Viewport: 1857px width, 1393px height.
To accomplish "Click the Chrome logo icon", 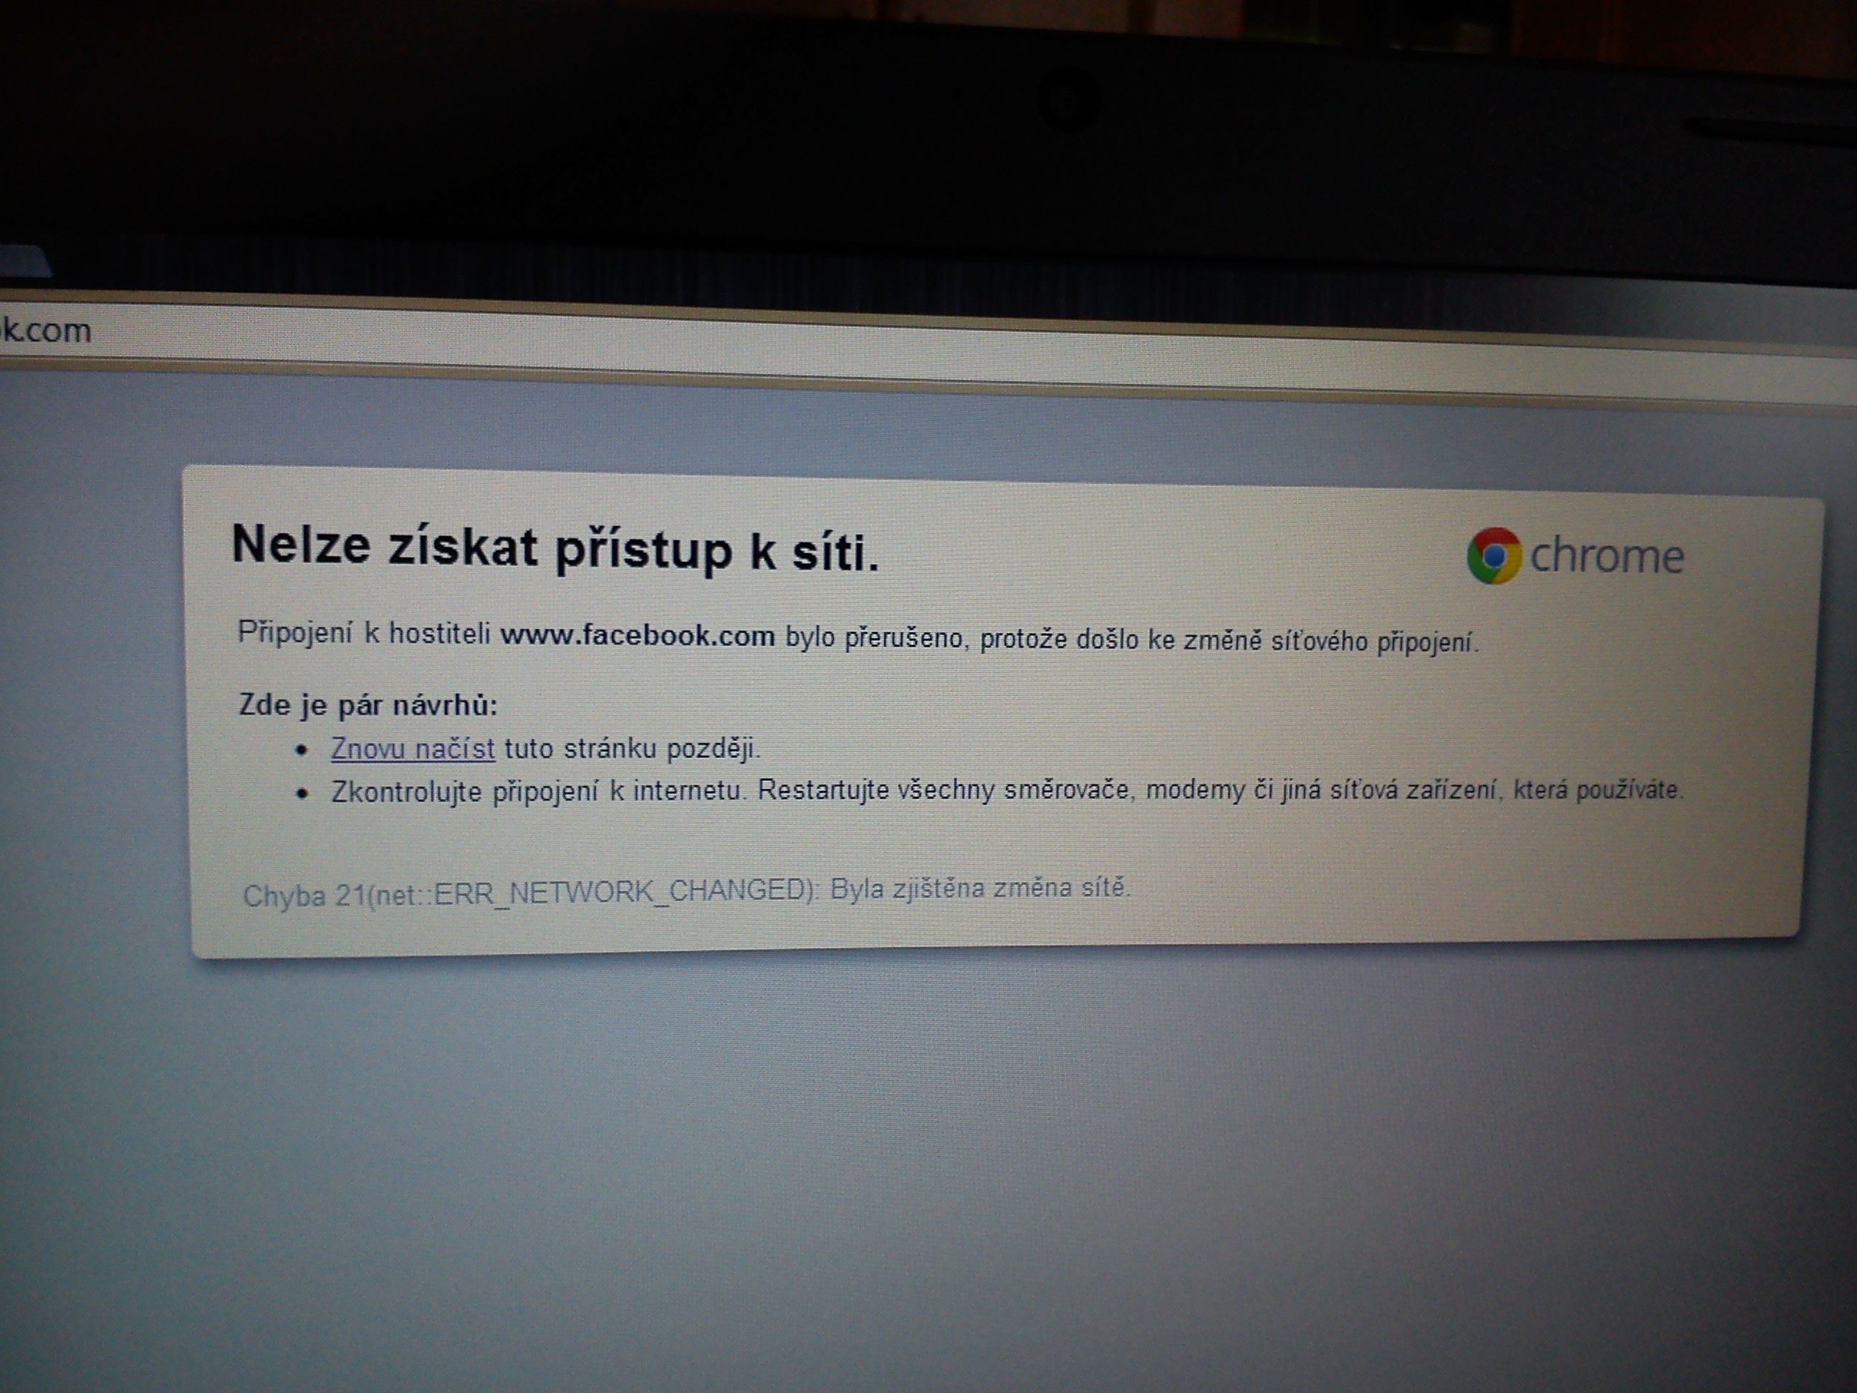I will pos(1494,555).
